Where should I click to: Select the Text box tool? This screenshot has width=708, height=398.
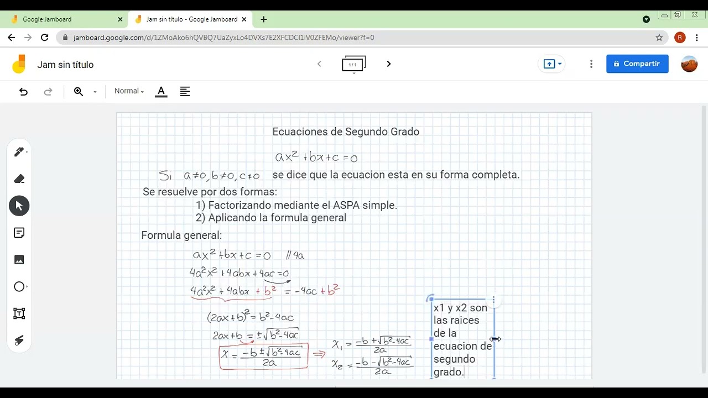coord(19,313)
